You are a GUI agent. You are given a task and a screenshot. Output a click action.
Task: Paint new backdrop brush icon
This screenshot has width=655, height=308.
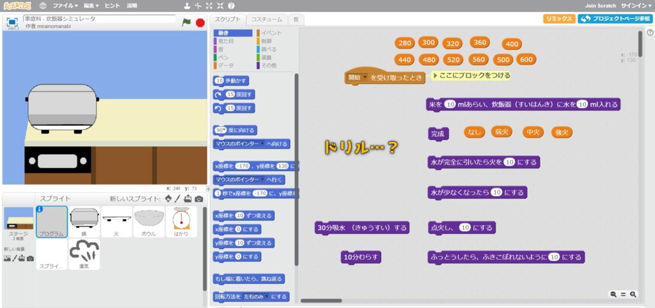[x=14, y=258]
